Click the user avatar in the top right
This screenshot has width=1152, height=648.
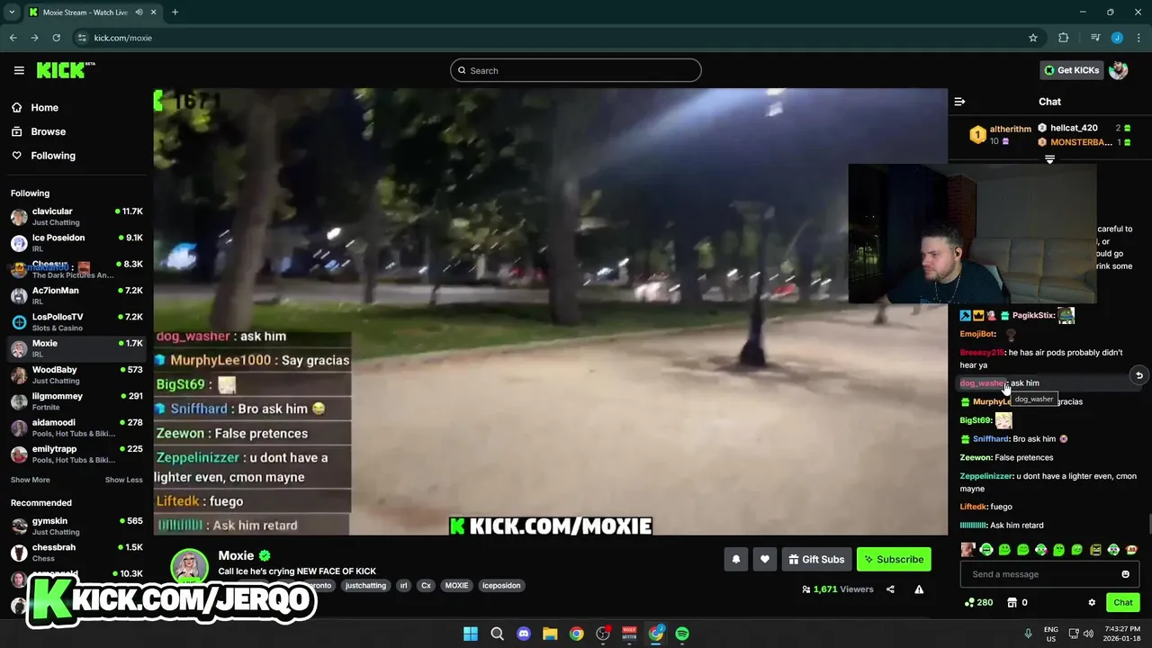pyautogui.click(x=1119, y=70)
